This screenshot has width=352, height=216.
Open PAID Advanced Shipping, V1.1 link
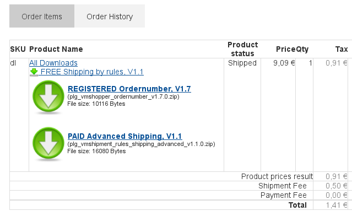pos(125,136)
